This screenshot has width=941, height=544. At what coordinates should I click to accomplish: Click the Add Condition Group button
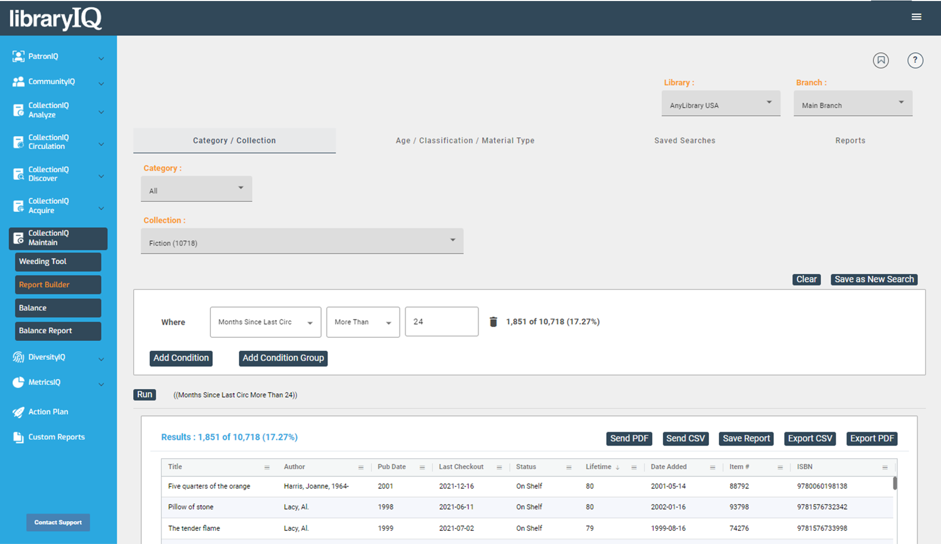pos(283,358)
